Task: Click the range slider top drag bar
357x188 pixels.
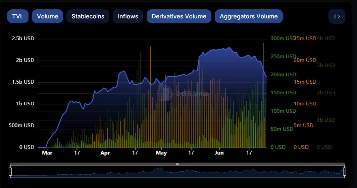Action: (x=177, y=164)
